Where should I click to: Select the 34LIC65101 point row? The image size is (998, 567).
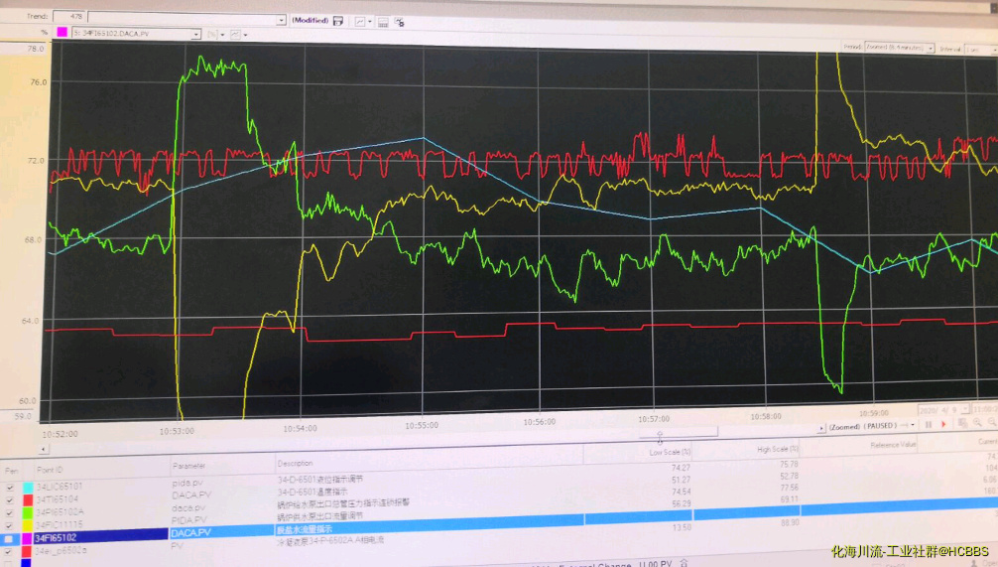pyautogui.click(x=60, y=487)
